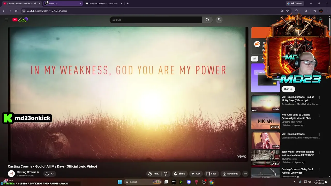The image size is (331, 186).
Task: Open Task View on the taskbar
Action: tap(166, 182)
